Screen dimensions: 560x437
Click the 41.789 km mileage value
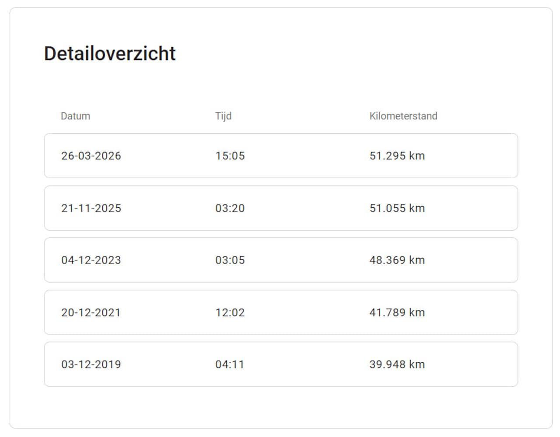[x=397, y=313]
